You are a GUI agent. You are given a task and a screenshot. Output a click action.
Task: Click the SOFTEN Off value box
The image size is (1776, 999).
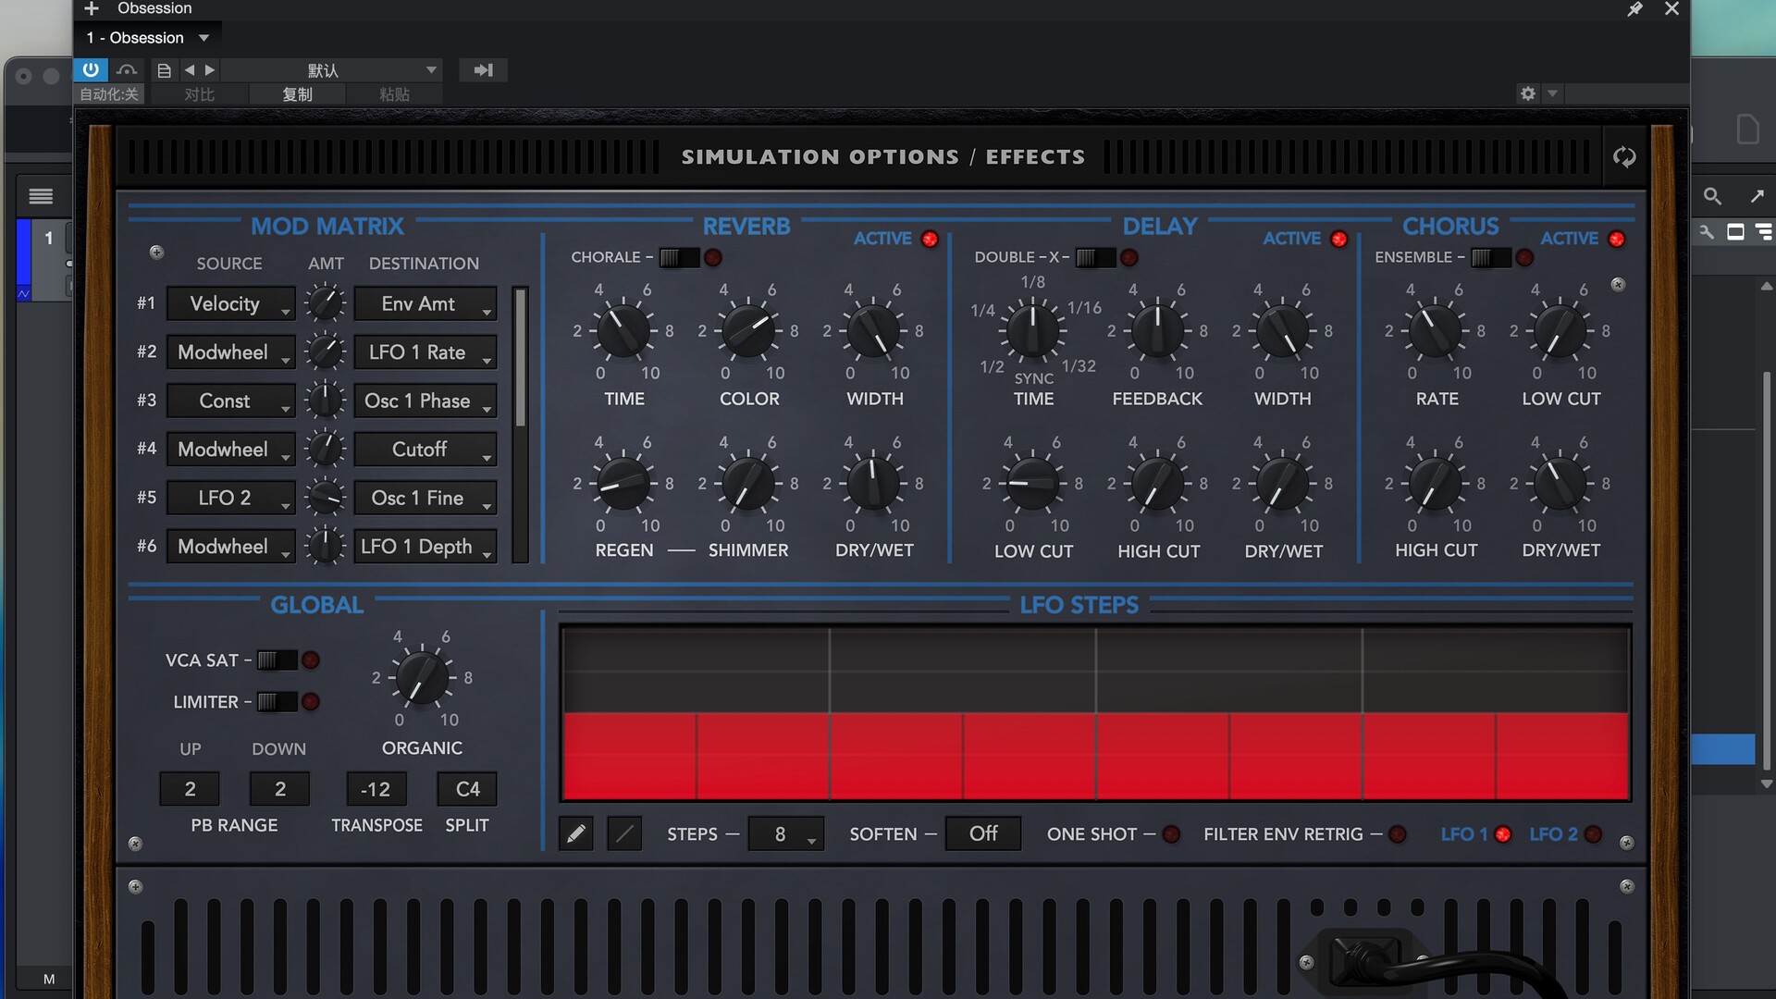pyautogui.click(x=982, y=834)
